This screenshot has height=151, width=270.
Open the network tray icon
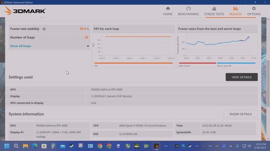point(244,146)
